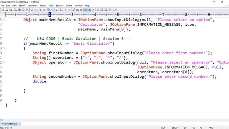This screenshot has height=129, width=229.
Task: Click the Find magnifier icon
Action: click(57, 10)
